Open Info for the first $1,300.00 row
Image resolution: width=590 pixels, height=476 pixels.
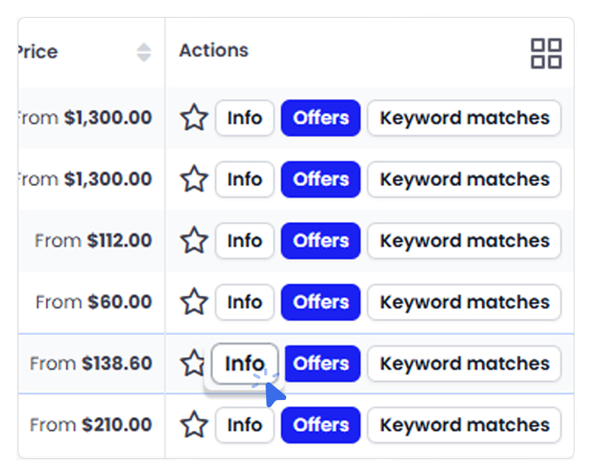244,118
